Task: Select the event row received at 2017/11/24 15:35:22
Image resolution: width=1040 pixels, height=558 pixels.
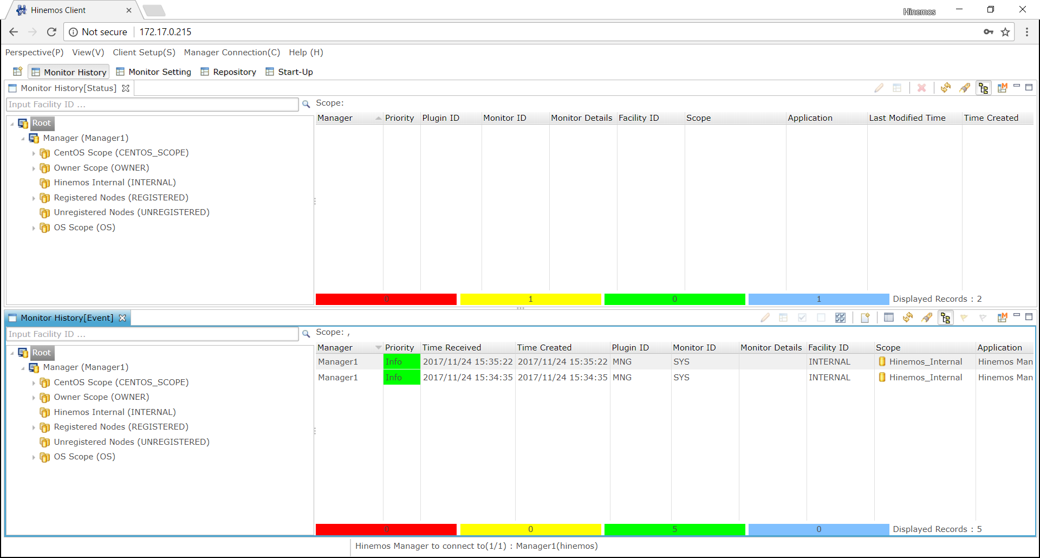Action: point(674,362)
